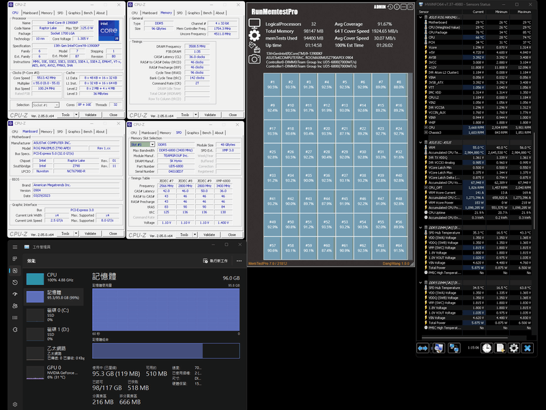
Task: Click the monitor icon in RunMemtestPro
Action: (254, 24)
